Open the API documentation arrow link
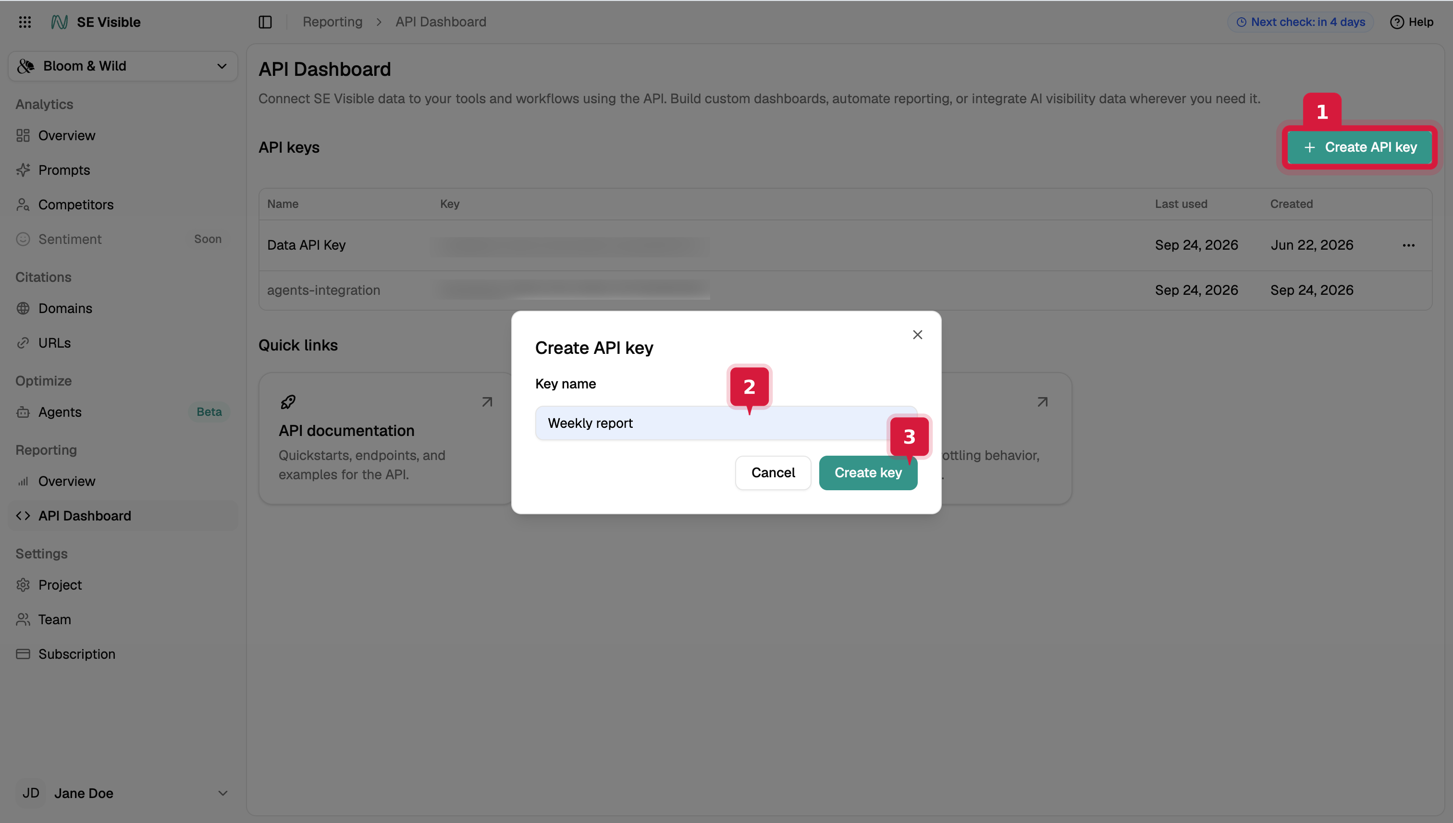1453x823 pixels. point(487,402)
